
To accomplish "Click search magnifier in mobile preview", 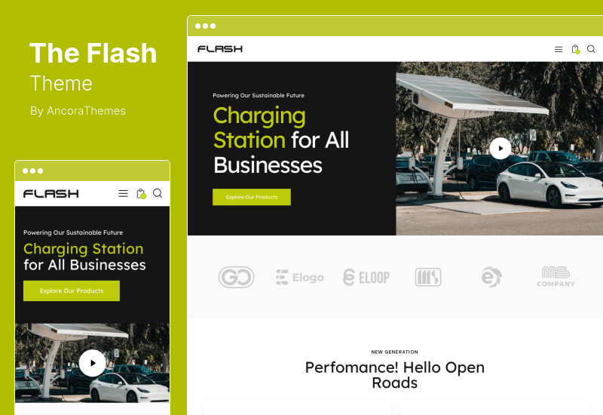I will point(158,193).
